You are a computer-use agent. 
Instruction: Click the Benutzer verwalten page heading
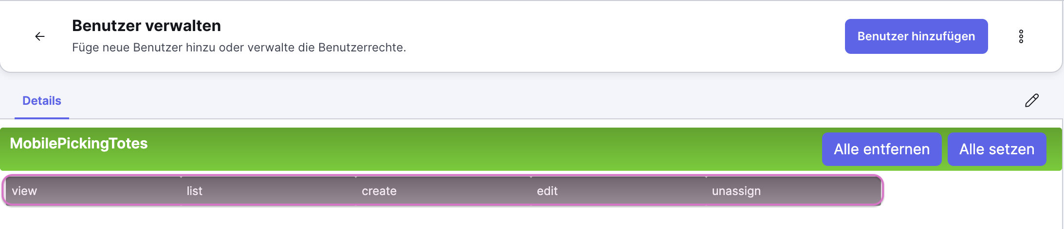147,26
